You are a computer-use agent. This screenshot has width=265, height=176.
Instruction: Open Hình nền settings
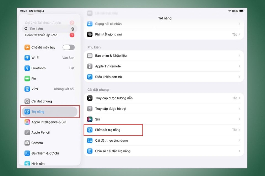coord(49,163)
